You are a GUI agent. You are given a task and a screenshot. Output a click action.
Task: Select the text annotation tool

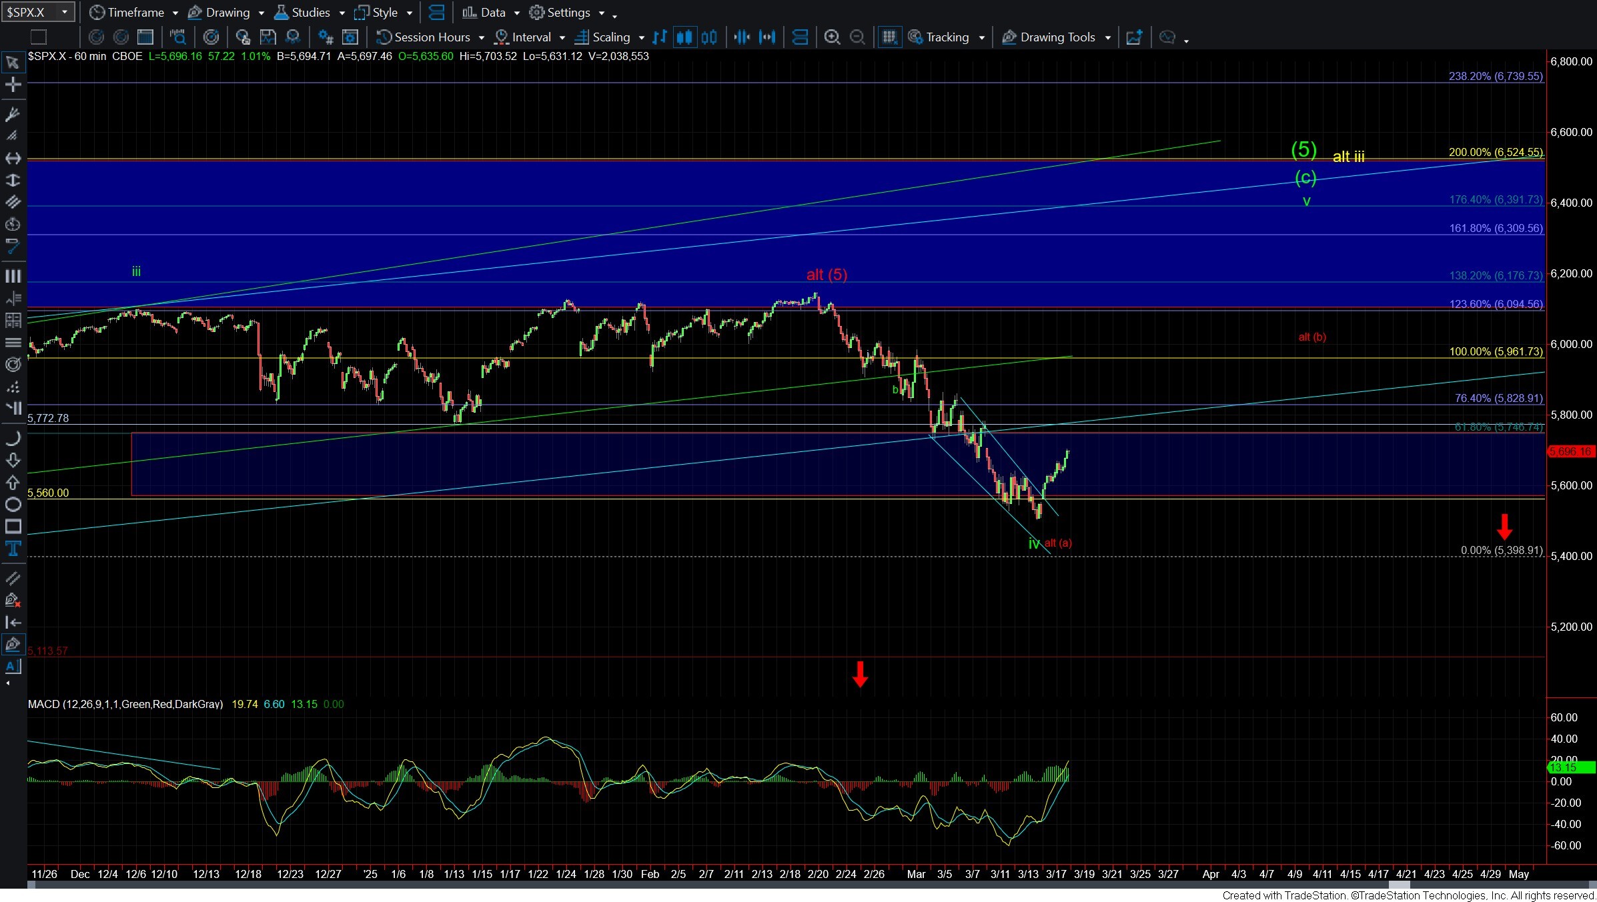pyautogui.click(x=12, y=549)
